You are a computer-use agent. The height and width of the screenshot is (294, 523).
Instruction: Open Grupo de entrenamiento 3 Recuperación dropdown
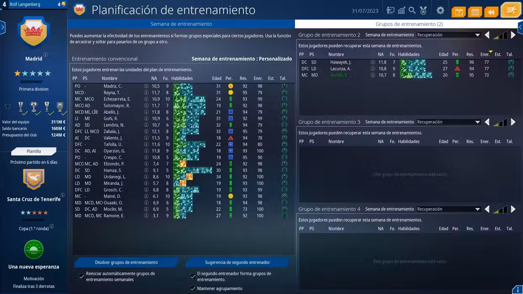pyautogui.click(x=448, y=122)
